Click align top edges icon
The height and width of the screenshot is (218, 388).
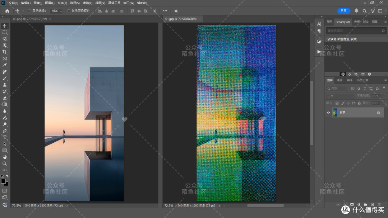coord(133,11)
